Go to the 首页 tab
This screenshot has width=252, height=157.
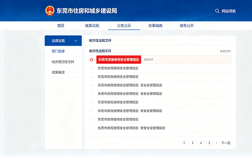tap(61, 26)
